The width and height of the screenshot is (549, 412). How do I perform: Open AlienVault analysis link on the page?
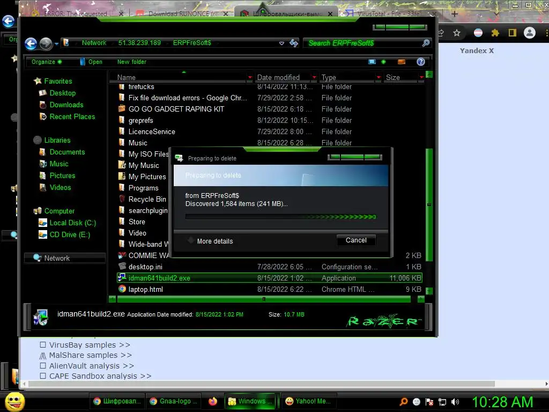coord(91,366)
